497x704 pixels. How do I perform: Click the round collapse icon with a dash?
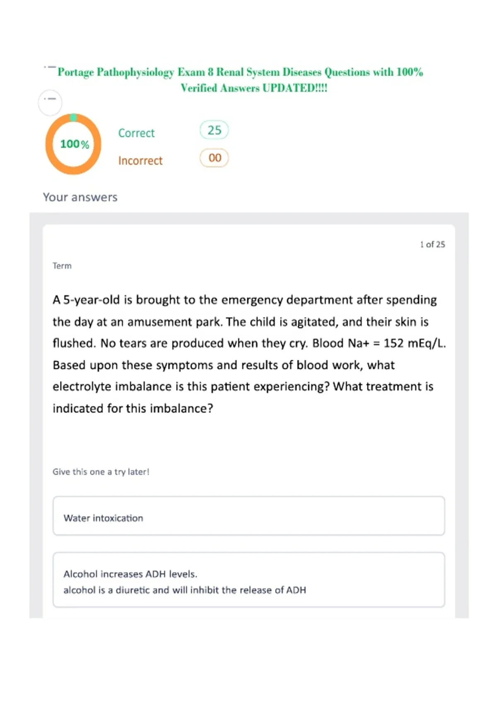coord(50,102)
